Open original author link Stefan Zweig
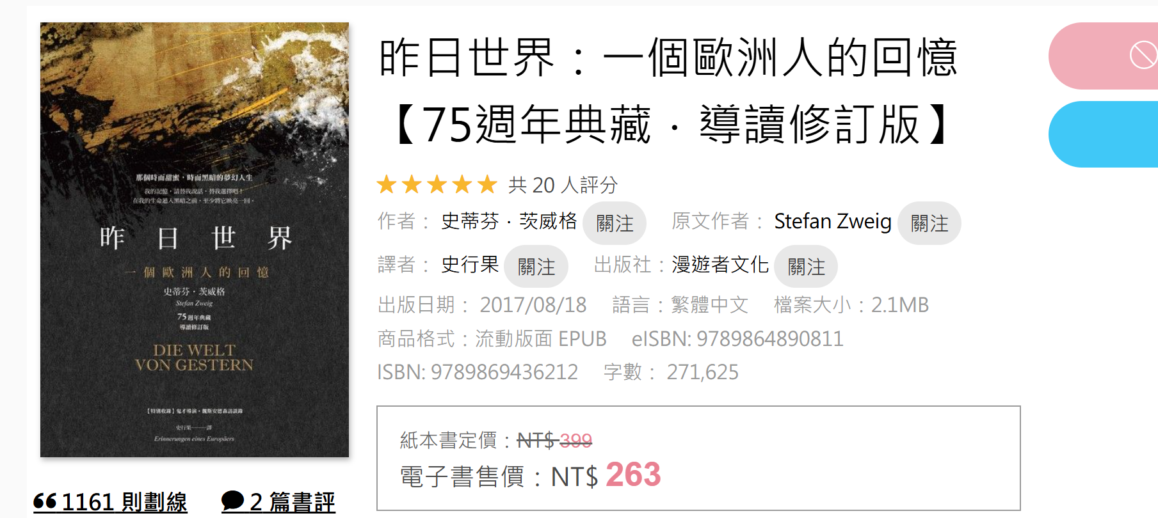 point(833,221)
